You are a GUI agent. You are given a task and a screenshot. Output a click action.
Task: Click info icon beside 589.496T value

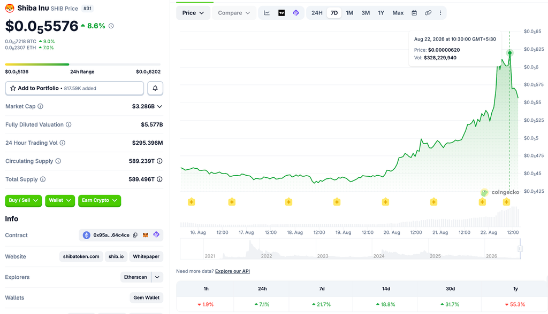pos(159,179)
